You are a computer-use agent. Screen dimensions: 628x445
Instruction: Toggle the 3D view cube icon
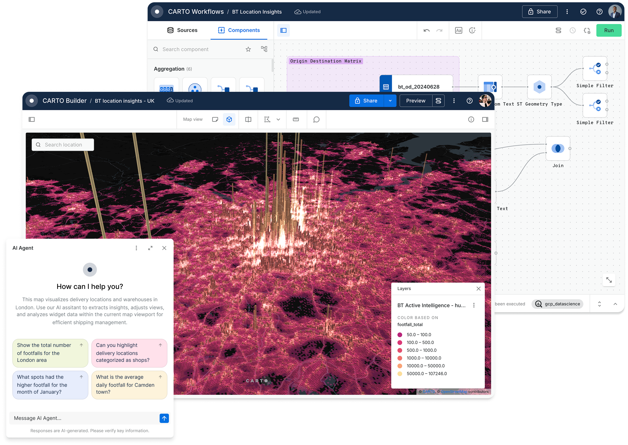pyautogui.click(x=229, y=119)
